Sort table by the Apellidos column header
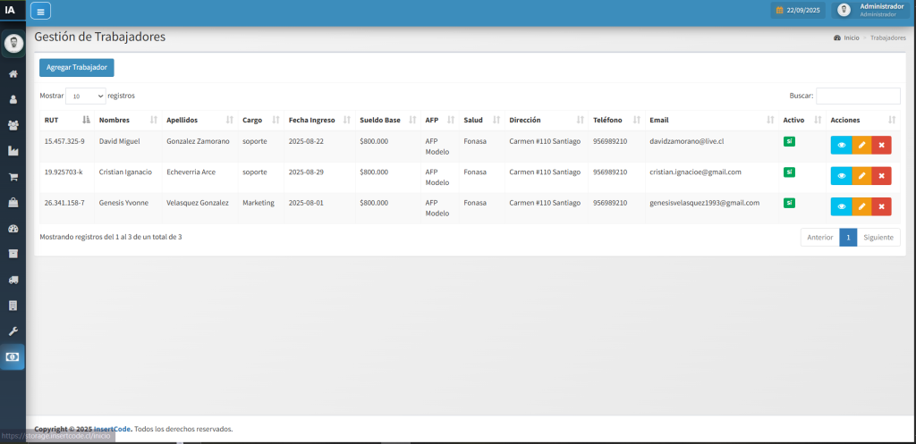Image resolution: width=916 pixels, height=444 pixels. tap(199, 120)
